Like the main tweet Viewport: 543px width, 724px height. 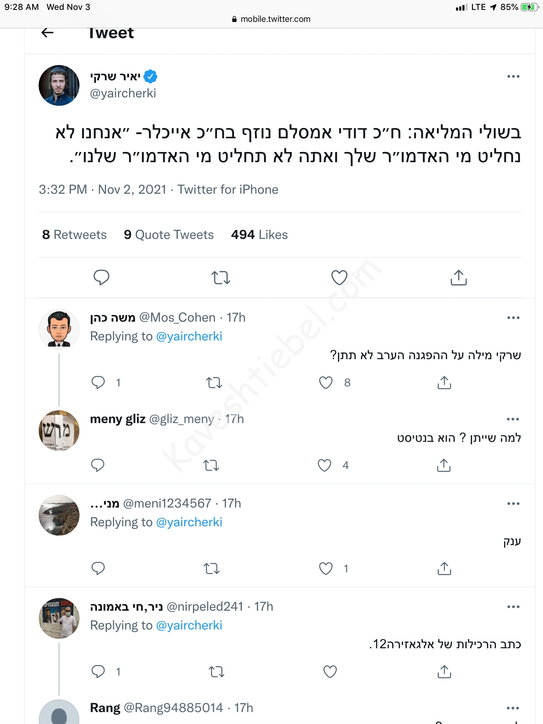point(339,278)
